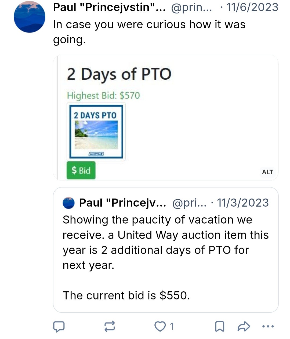Share the post via arrow icon
The image size is (290, 339).
pos(244,326)
